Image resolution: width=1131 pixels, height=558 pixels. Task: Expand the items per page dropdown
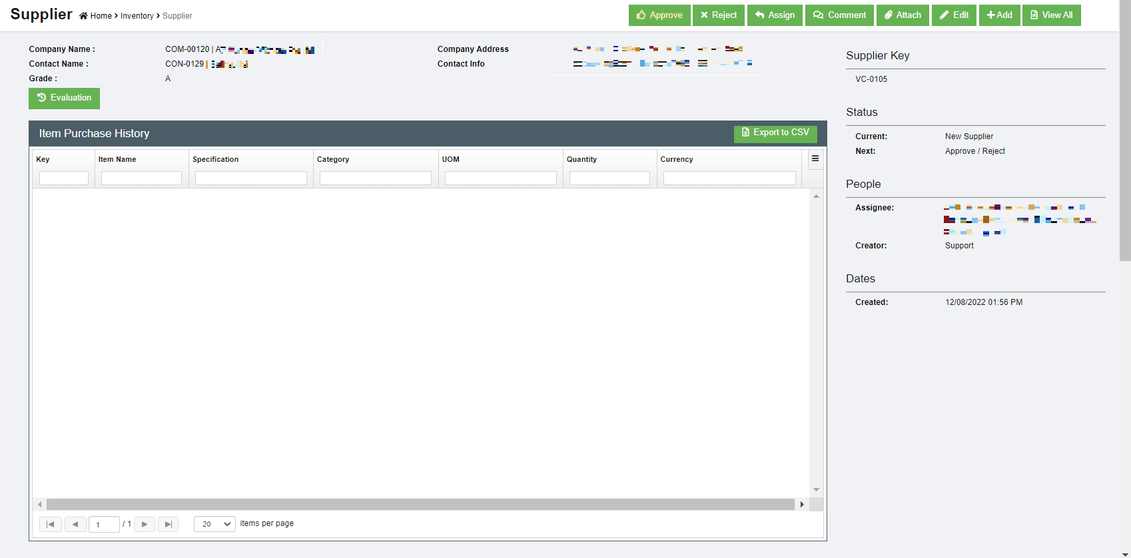point(214,524)
